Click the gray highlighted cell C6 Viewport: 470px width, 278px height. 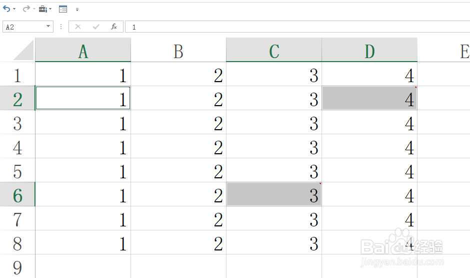[273, 195]
